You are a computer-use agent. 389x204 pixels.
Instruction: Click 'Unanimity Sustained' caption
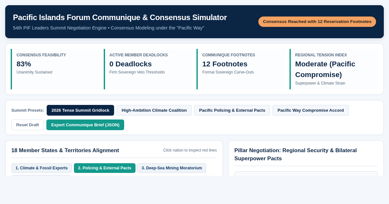(x=34, y=72)
